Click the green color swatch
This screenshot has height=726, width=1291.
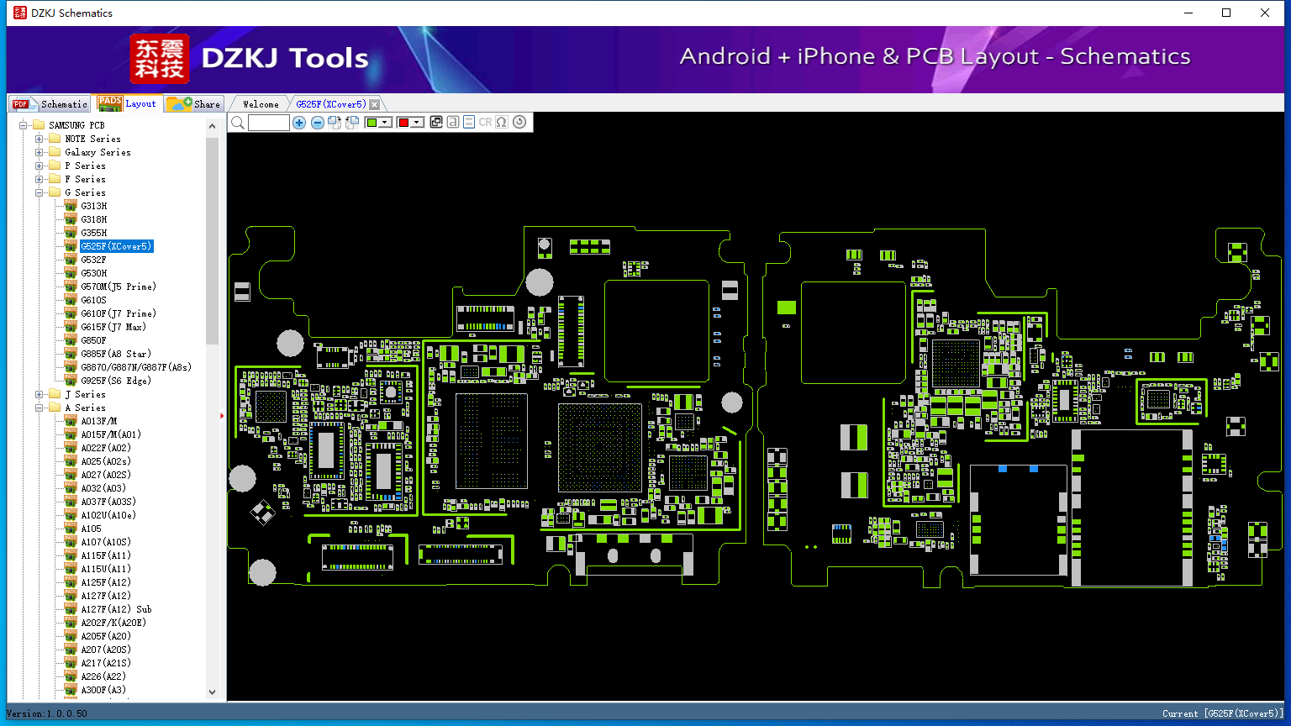371,123
